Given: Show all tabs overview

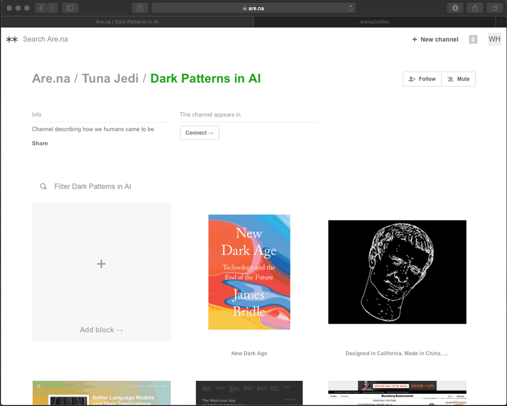Looking at the screenshot, I should click(x=495, y=8).
